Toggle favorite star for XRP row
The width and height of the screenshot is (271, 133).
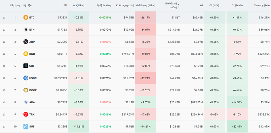point(4,42)
